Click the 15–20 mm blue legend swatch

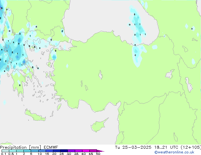coord(49,151)
